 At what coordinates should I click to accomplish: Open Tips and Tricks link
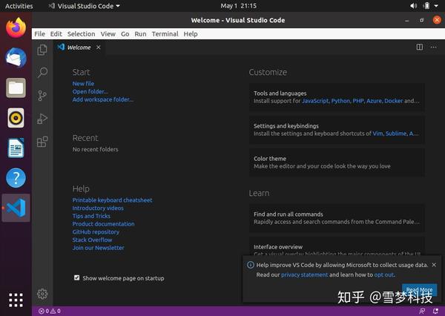[x=91, y=216]
